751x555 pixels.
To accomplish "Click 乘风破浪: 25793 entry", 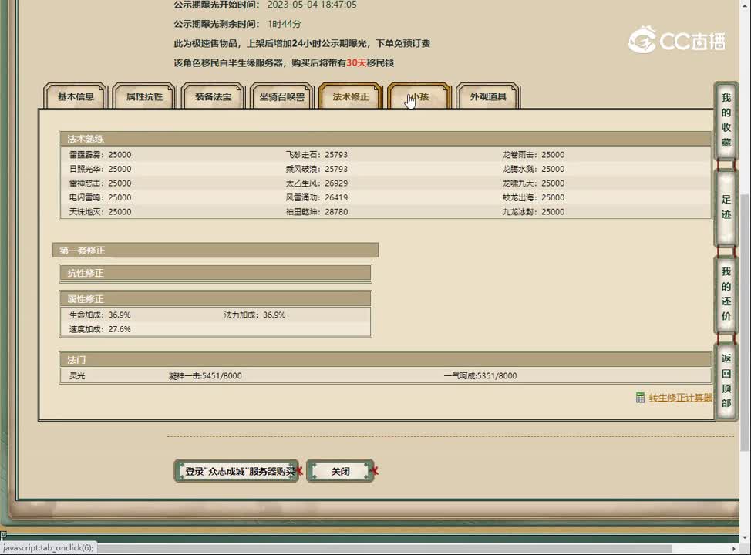I will 317,169.
